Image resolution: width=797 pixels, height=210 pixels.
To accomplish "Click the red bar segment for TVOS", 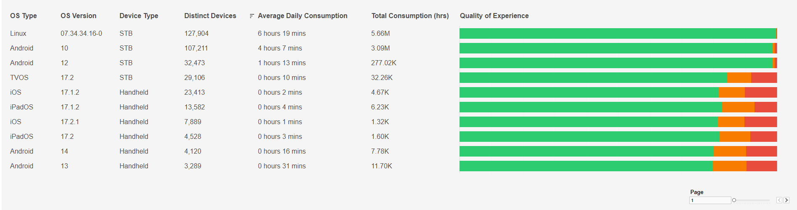I will coord(764,78).
